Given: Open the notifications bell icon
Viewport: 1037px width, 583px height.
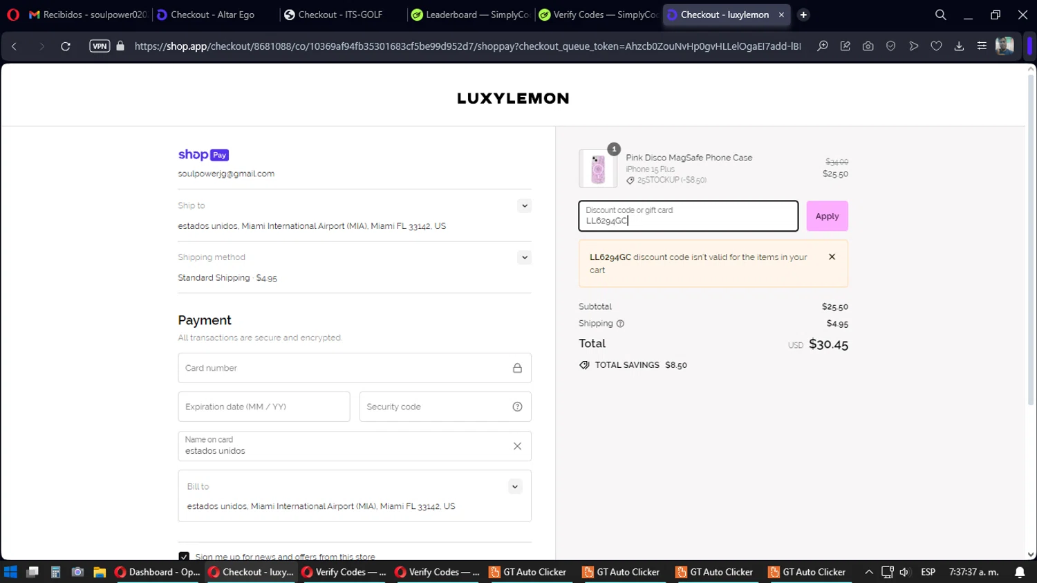Looking at the screenshot, I should (x=1020, y=572).
